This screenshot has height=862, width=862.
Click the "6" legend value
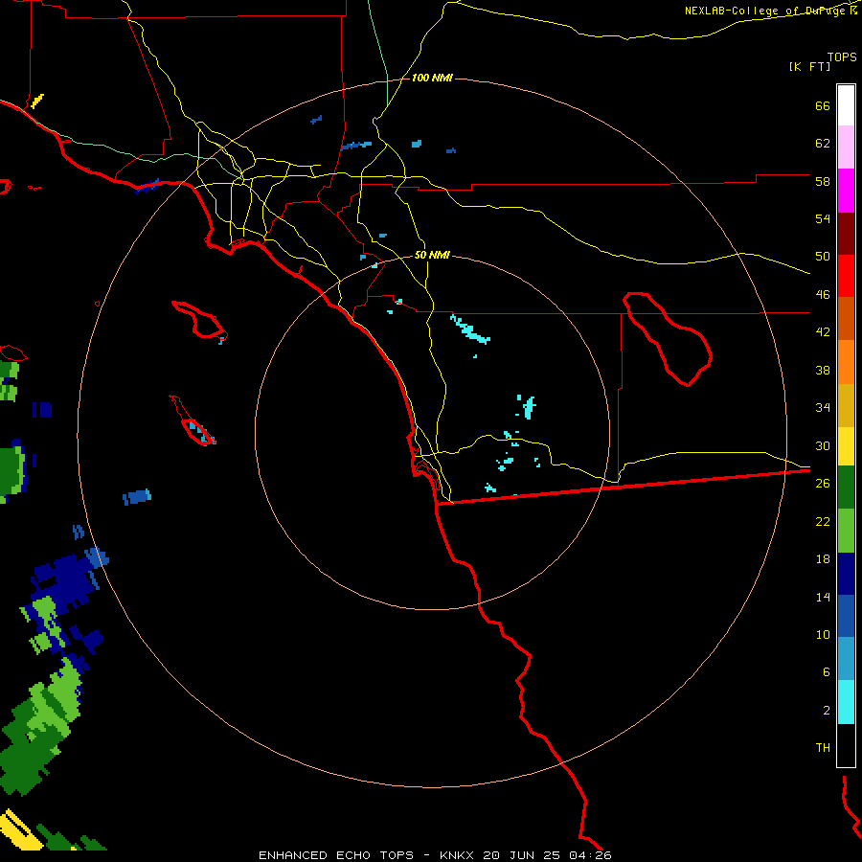coord(827,671)
